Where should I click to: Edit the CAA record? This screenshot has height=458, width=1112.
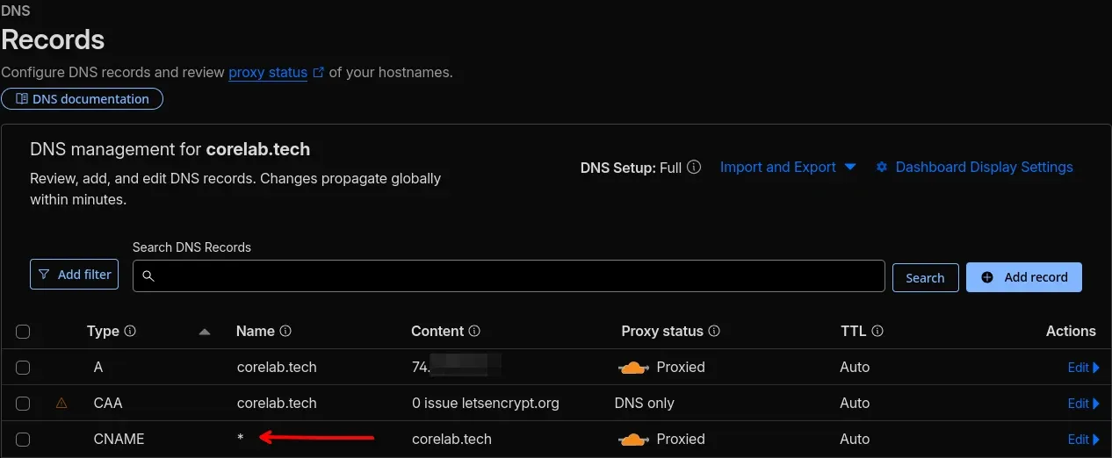pos(1083,404)
